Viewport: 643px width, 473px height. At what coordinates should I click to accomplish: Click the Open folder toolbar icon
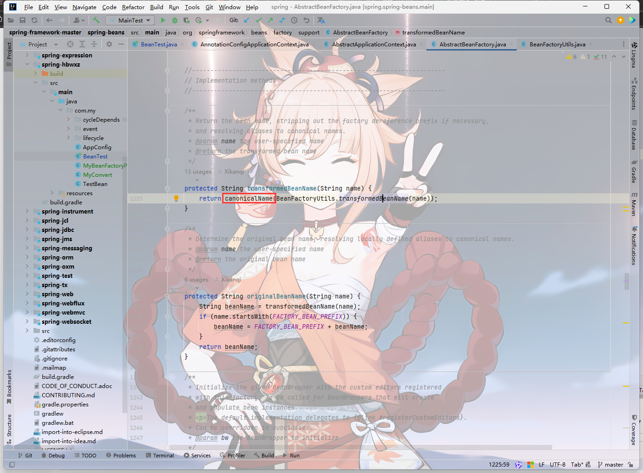(x=11, y=20)
